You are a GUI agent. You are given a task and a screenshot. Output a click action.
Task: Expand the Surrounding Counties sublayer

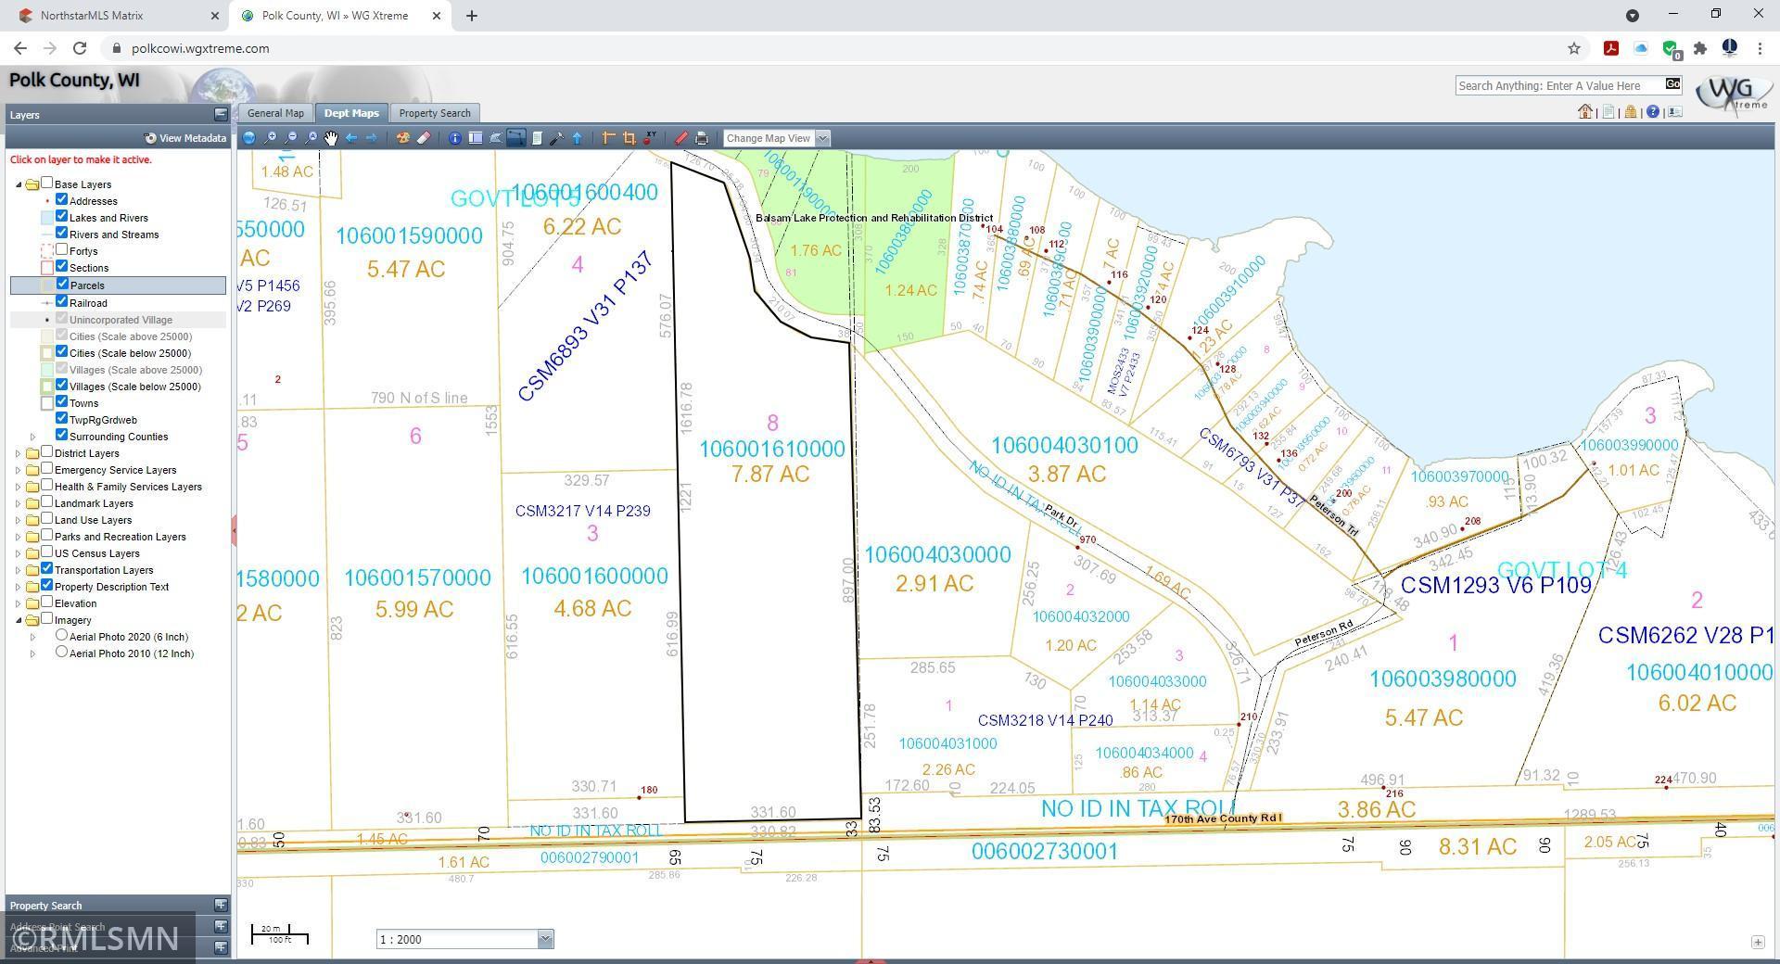point(33,437)
